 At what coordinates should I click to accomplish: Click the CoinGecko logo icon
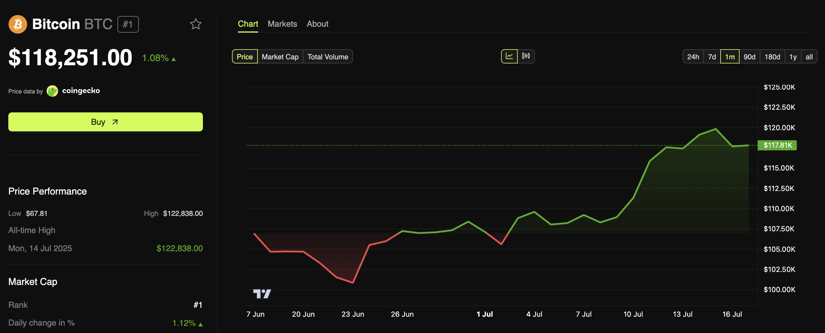tap(52, 91)
